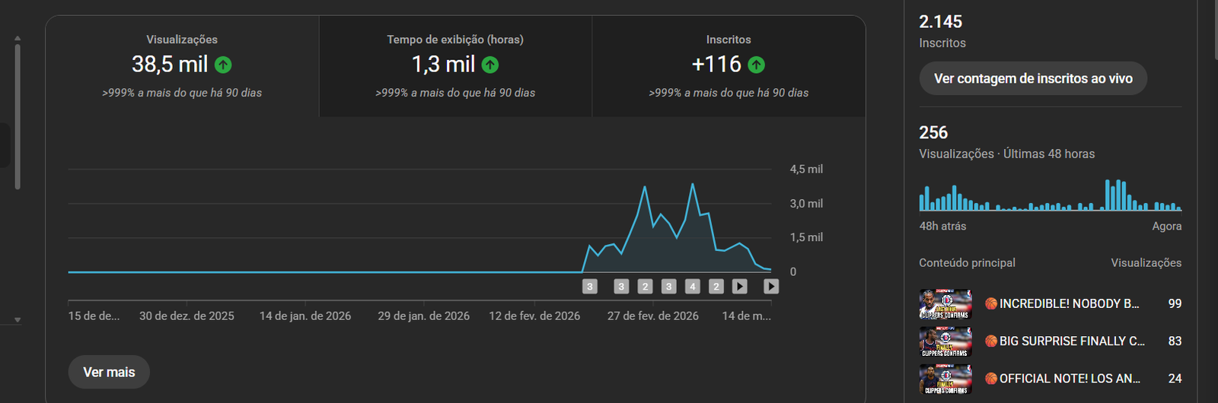
Task: Click the 256 views count
Action: 933,133
